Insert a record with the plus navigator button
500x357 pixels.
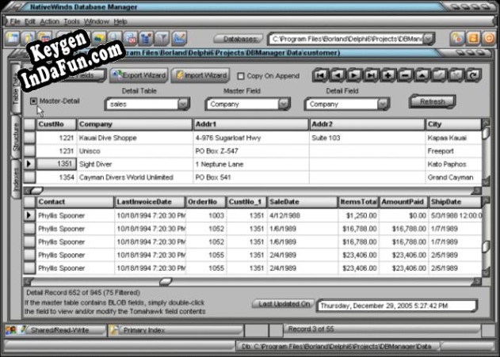pos(387,75)
